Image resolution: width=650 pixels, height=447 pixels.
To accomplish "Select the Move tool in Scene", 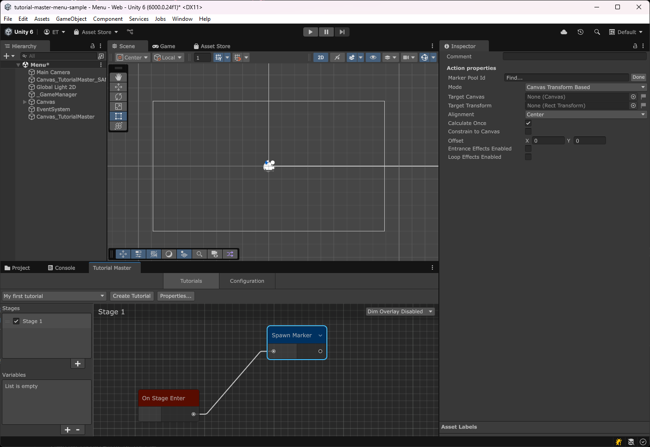I will coord(119,87).
